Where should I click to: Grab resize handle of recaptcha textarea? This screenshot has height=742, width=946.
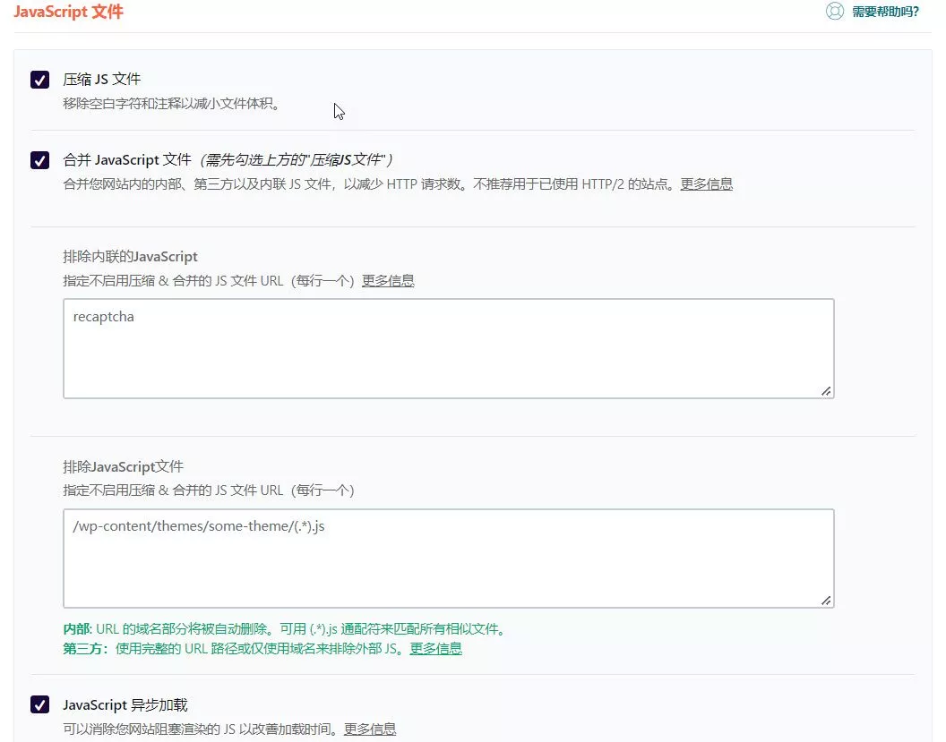(826, 391)
